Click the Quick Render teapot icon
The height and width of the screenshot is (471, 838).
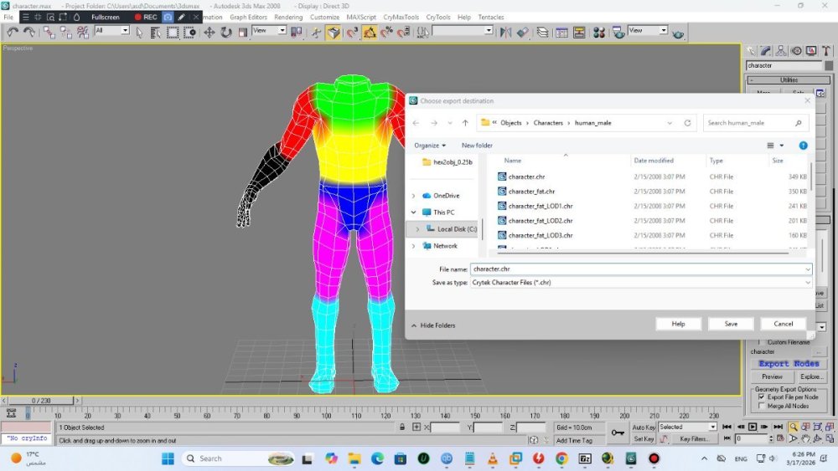coord(678,33)
